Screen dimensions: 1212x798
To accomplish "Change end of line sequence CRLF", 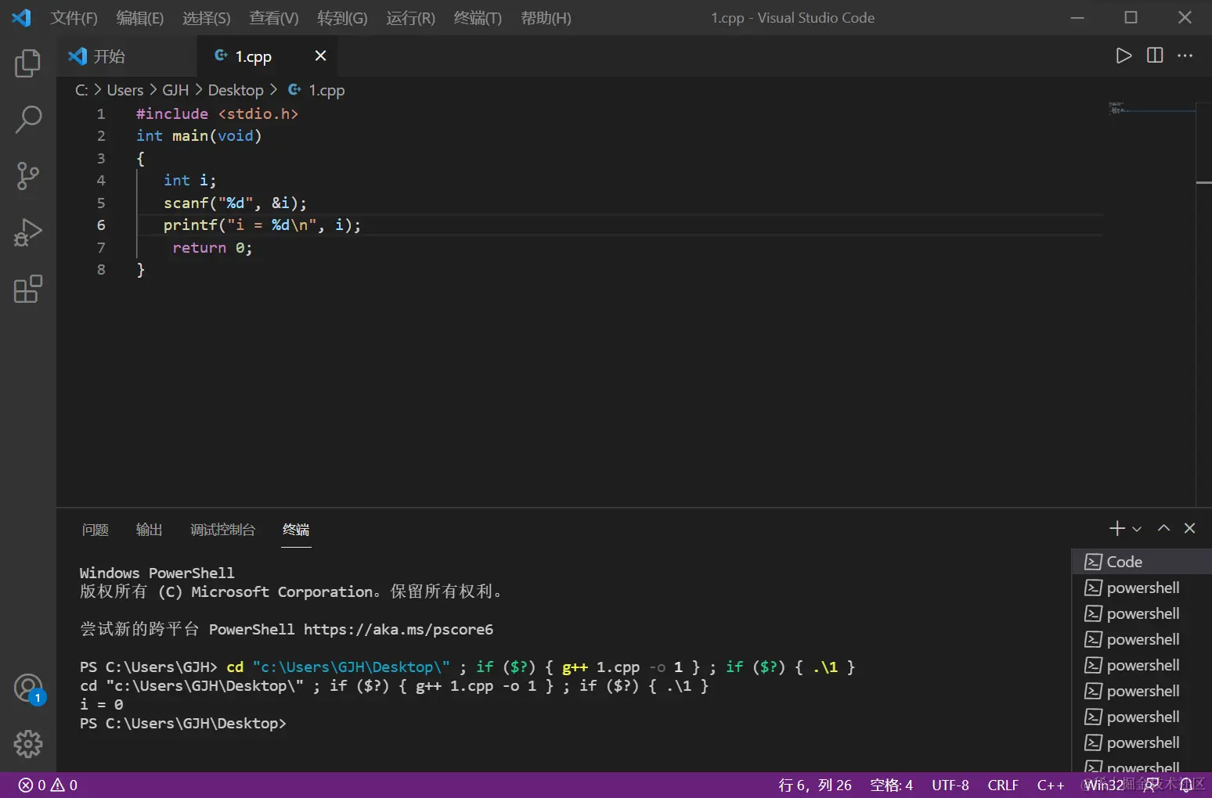I will tap(1003, 785).
